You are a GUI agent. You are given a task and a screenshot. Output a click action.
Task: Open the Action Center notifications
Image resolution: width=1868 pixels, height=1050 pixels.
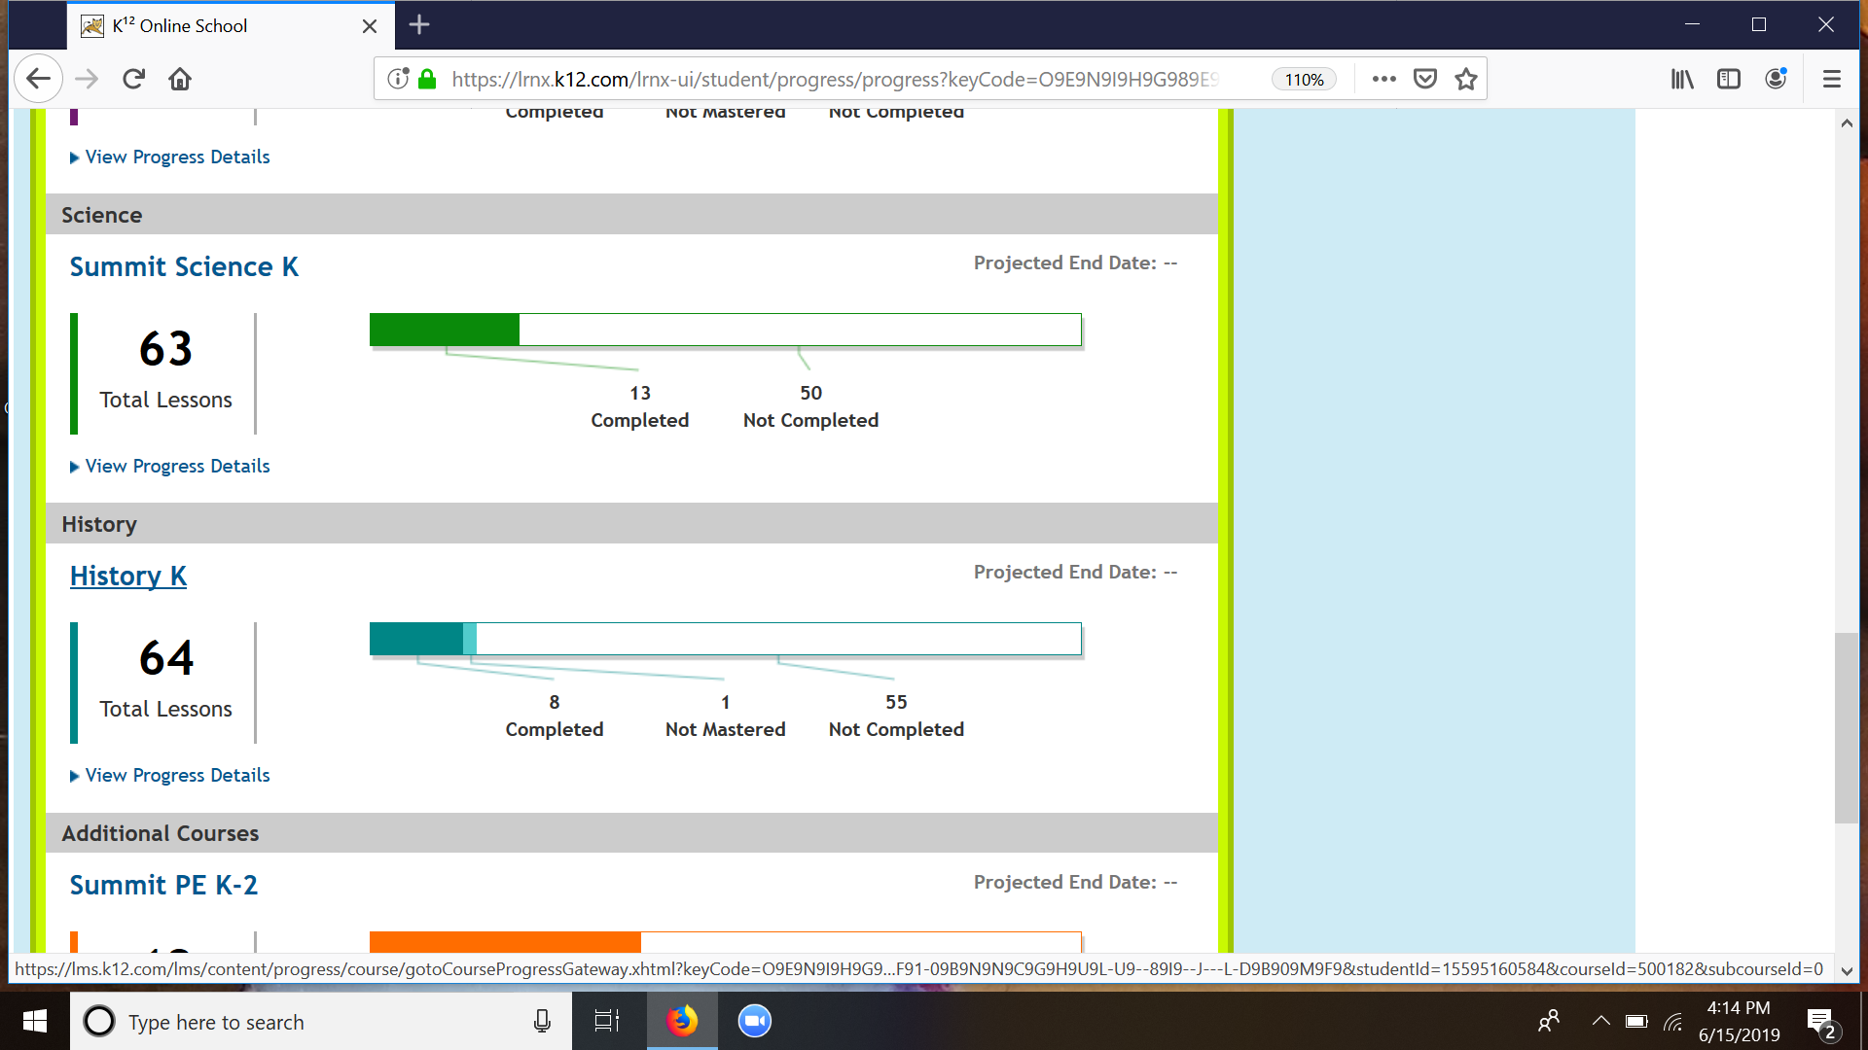click(x=1822, y=1023)
